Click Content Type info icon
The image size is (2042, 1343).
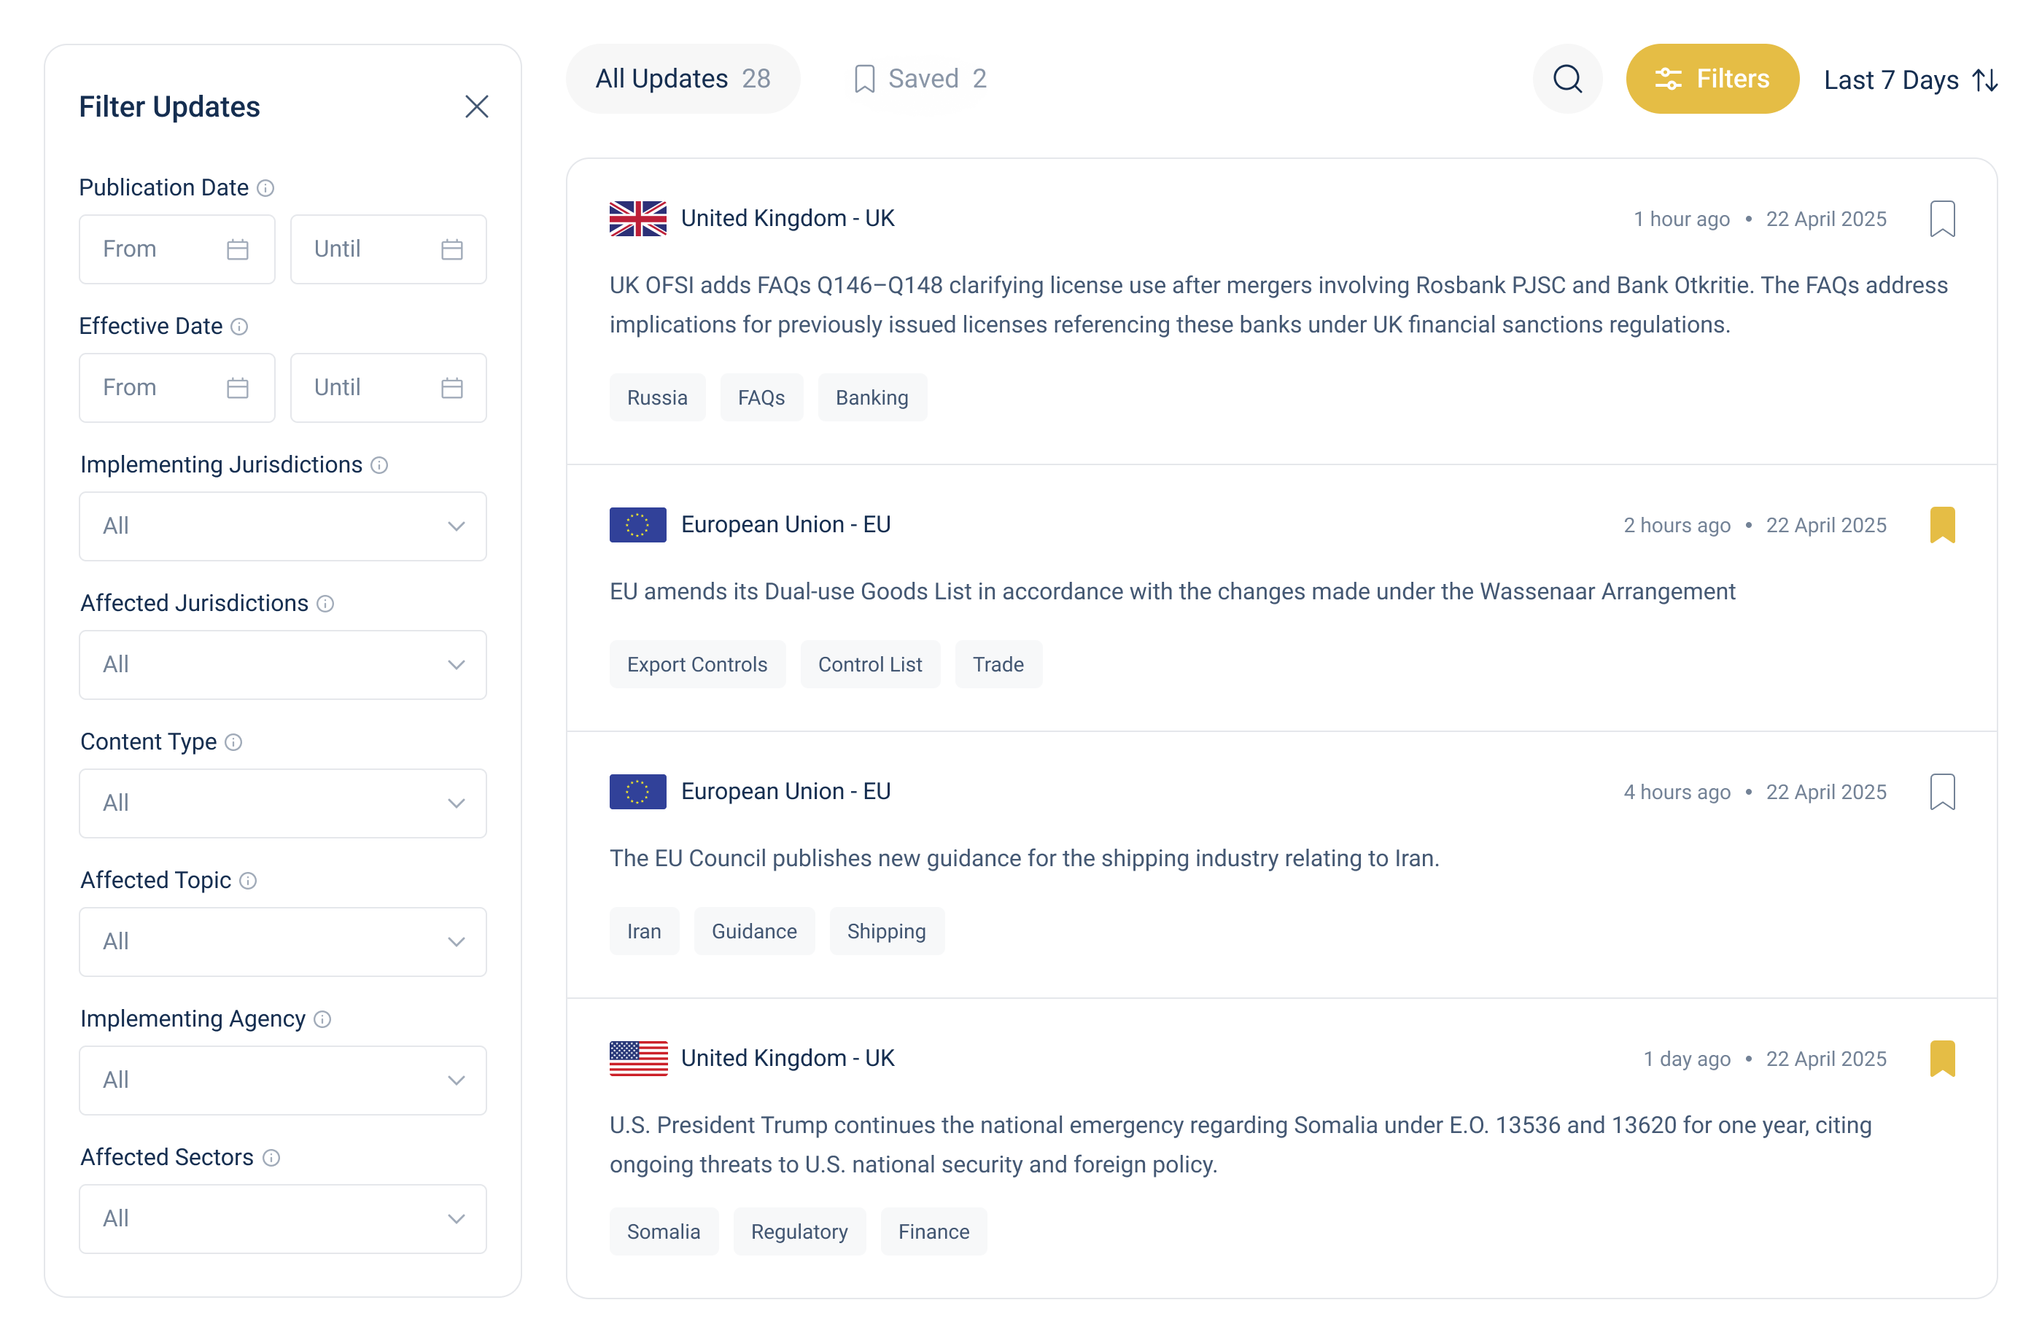233,741
